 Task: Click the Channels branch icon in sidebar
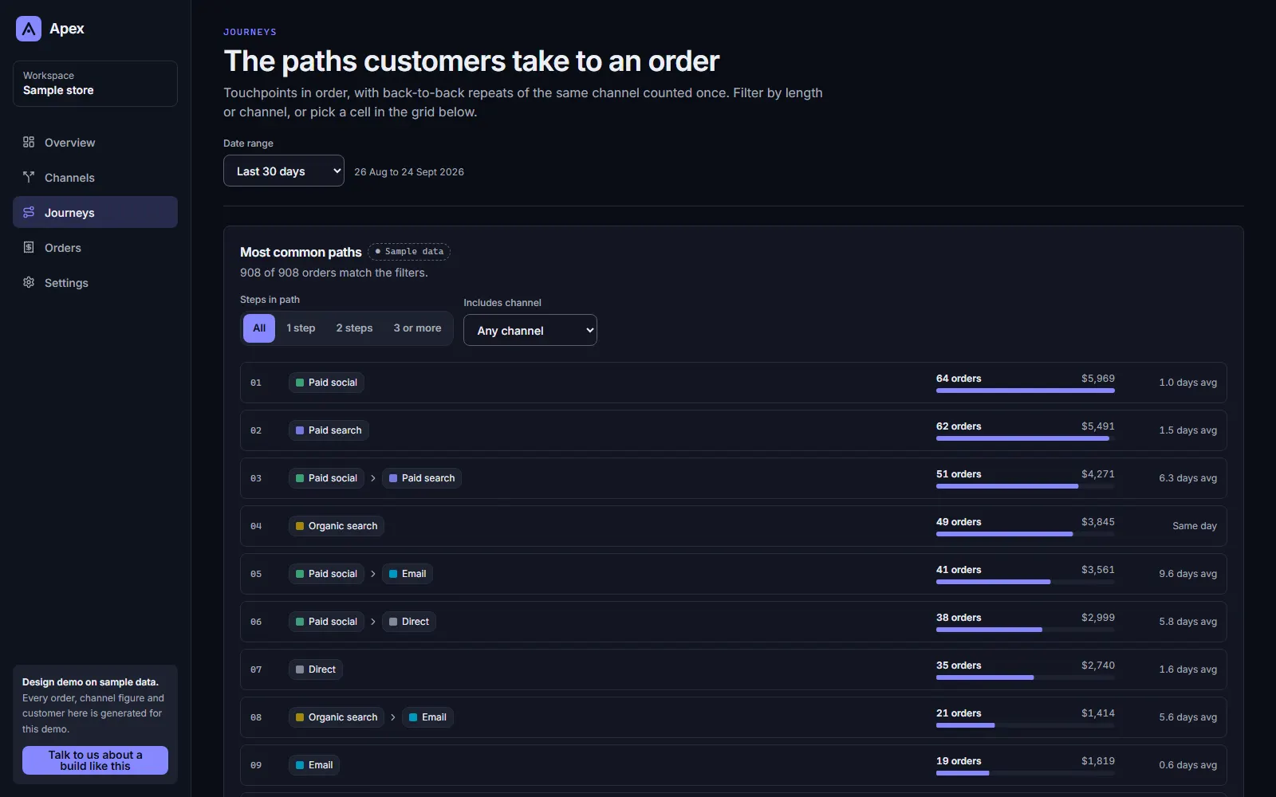[x=29, y=177]
